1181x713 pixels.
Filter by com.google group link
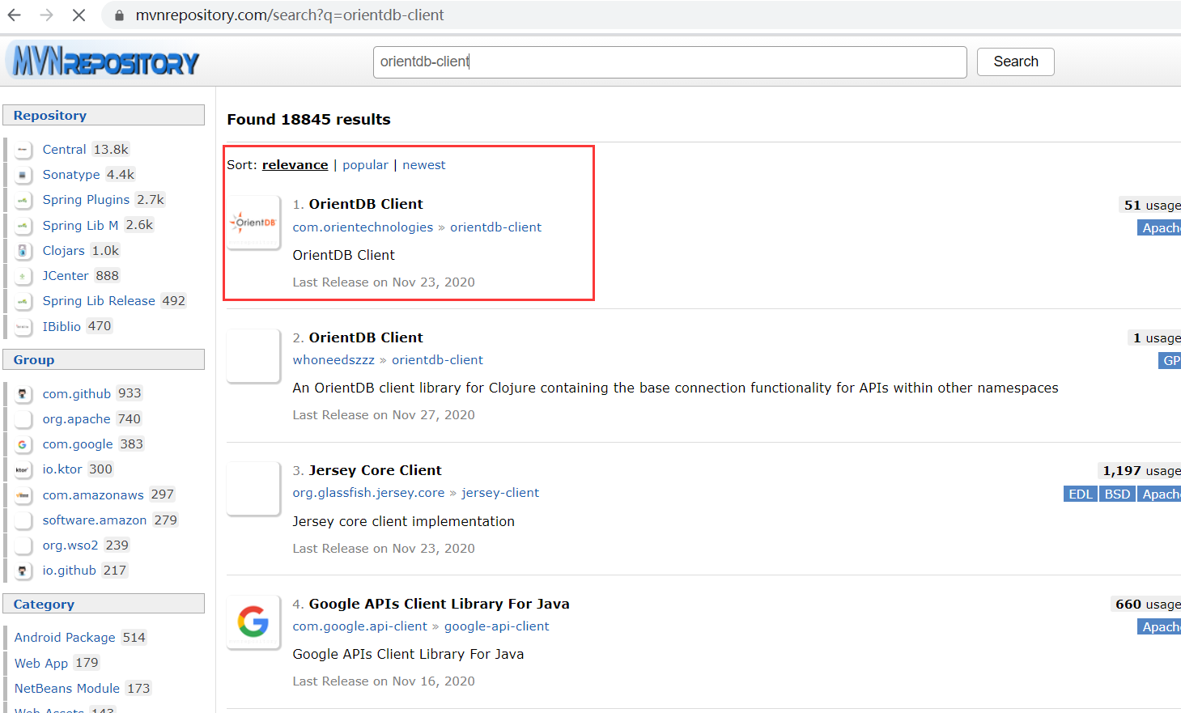[78, 444]
